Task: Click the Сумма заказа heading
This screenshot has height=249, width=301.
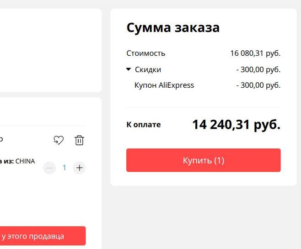Action: (173, 27)
